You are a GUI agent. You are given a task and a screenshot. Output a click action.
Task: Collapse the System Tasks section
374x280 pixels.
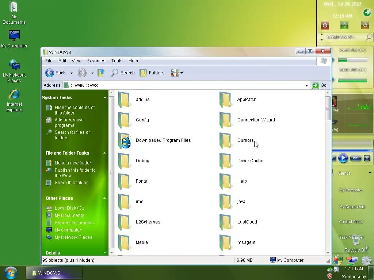[105, 98]
